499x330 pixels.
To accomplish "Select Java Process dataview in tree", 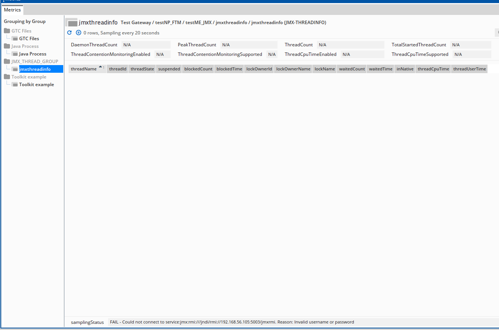I will click(x=33, y=54).
